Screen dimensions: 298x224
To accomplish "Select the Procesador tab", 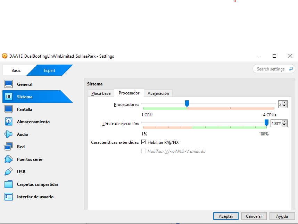I will (x=129, y=93).
